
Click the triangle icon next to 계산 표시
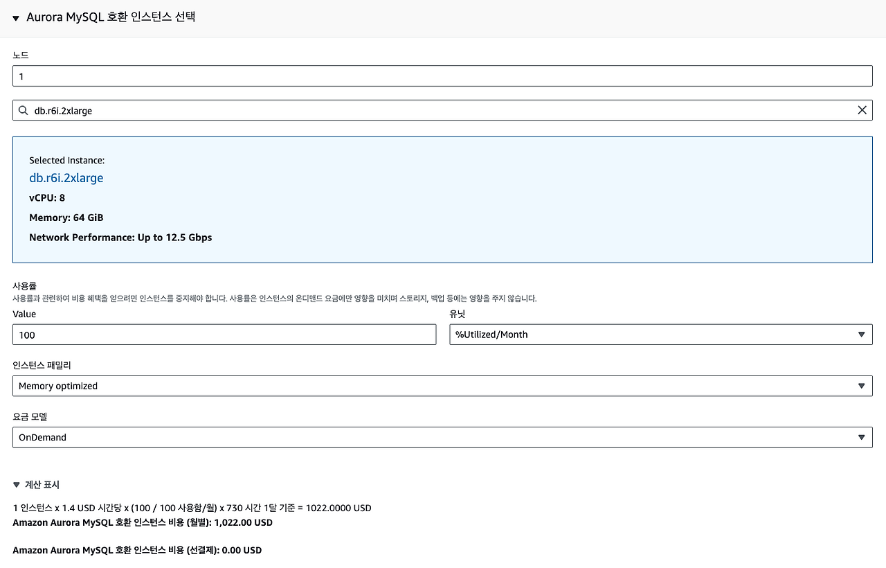point(17,484)
